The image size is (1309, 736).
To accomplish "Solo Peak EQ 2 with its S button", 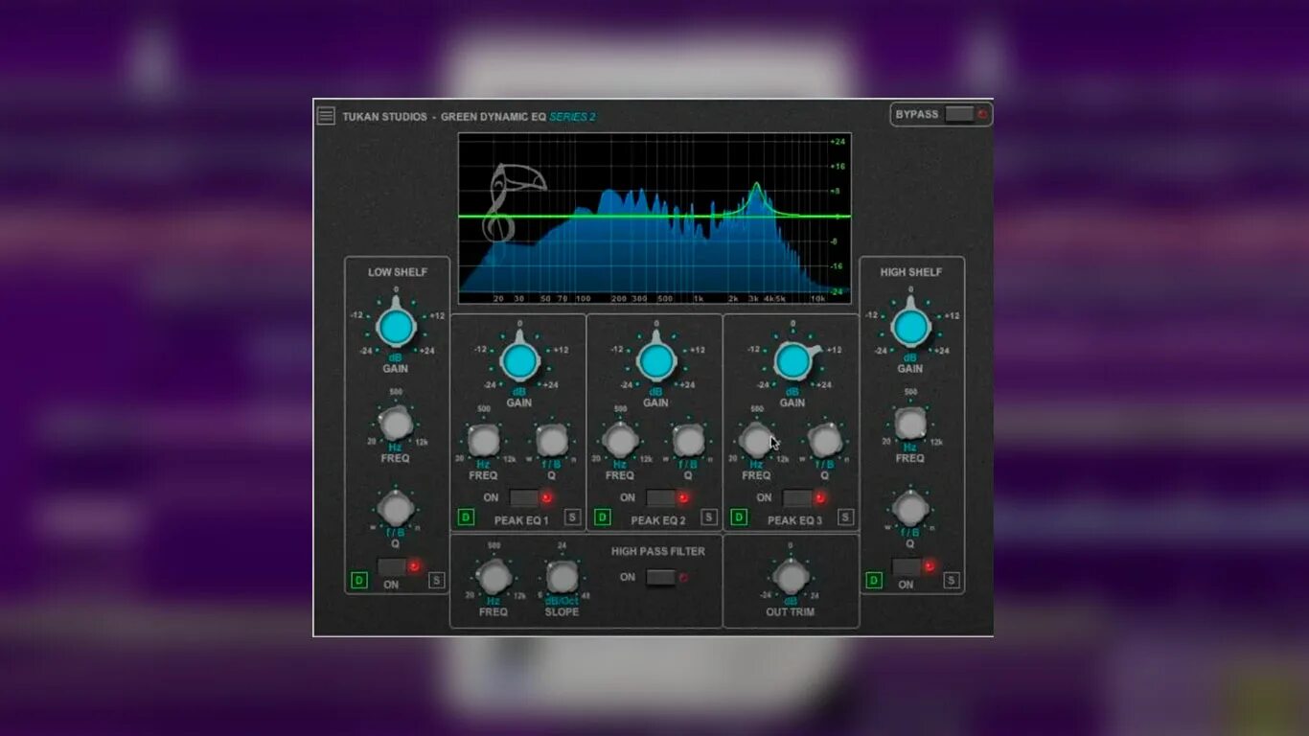I will click(x=709, y=517).
